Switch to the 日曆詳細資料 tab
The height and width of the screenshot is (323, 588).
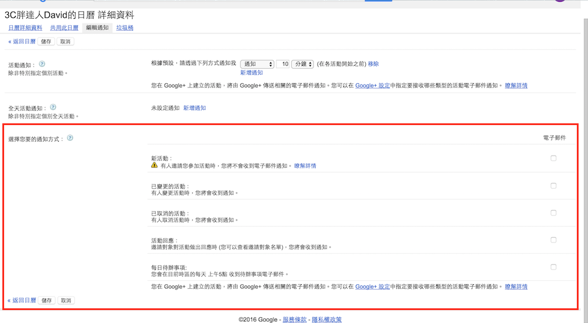(x=25, y=28)
